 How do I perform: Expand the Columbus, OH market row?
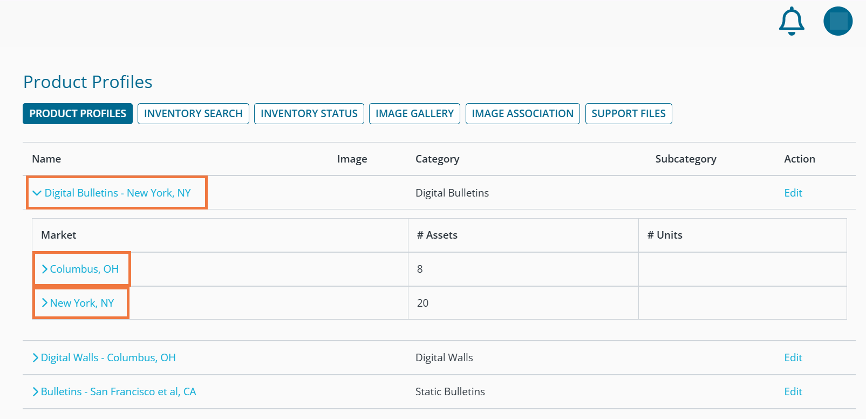coord(45,269)
